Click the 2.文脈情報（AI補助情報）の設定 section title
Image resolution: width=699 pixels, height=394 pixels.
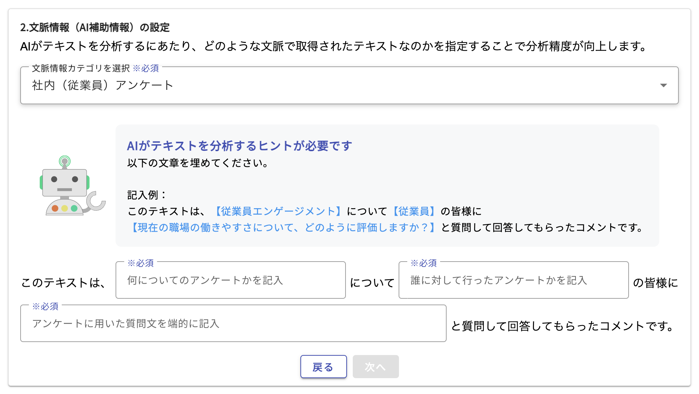point(95,27)
